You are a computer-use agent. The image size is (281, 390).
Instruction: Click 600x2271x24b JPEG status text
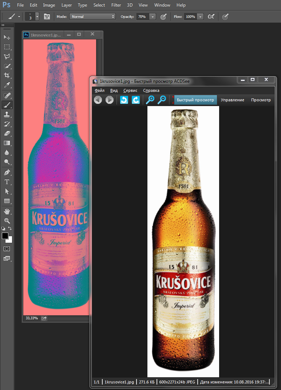click(x=177, y=382)
